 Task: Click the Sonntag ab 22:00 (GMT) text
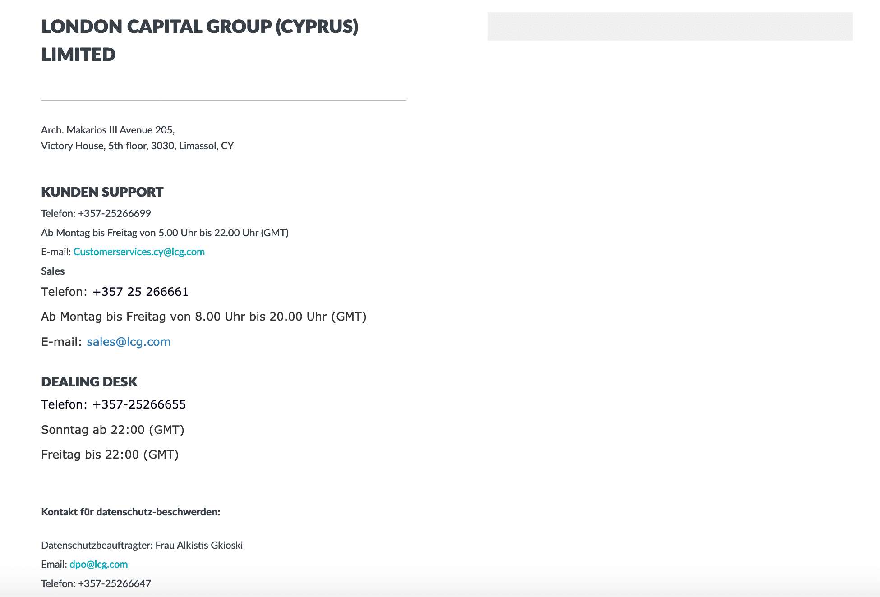pyautogui.click(x=112, y=430)
